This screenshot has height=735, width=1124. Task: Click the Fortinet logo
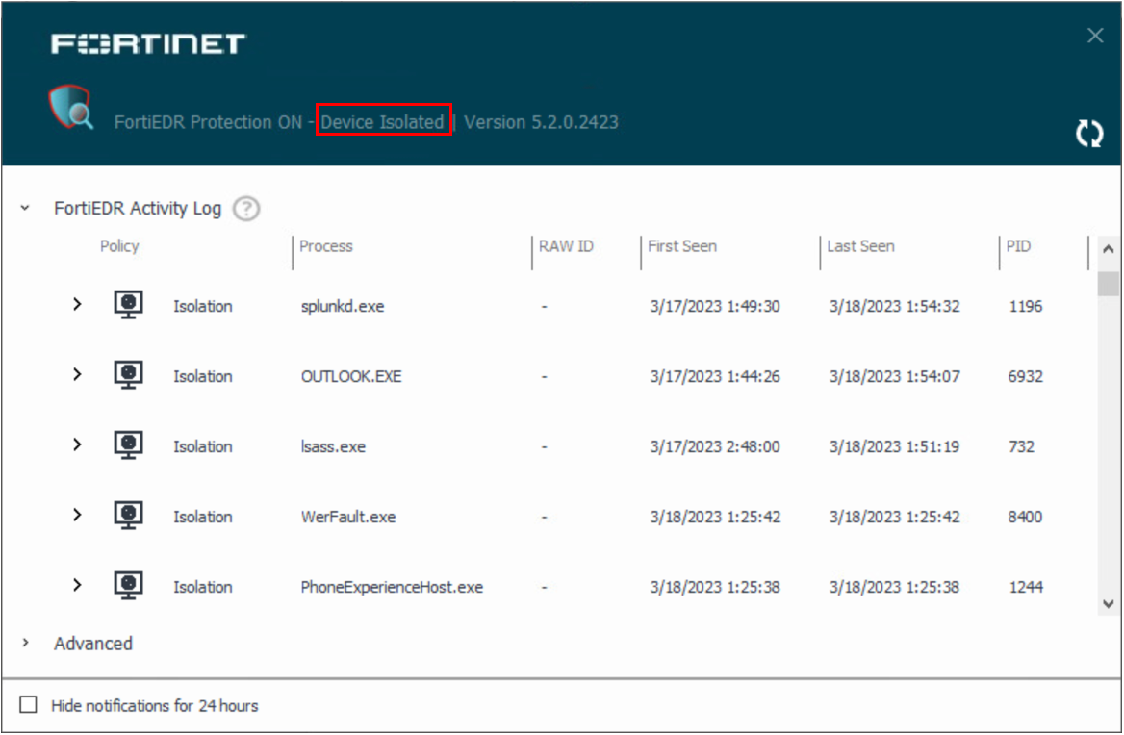(148, 43)
